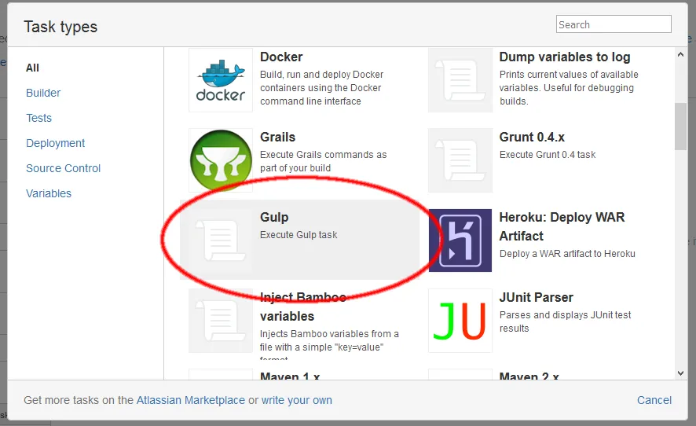Click 'Build, run and deploy Docker' description

point(322,88)
